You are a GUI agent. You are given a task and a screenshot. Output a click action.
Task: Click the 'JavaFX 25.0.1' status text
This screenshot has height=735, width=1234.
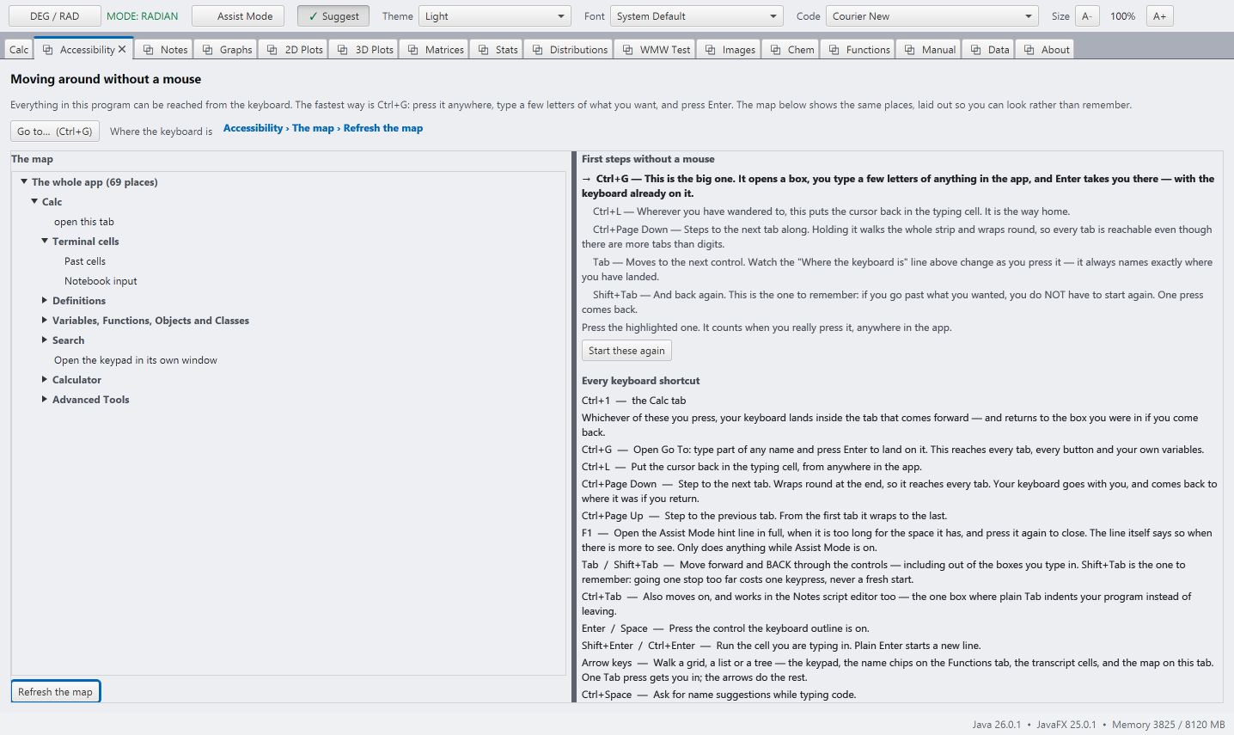click(x=1066, y=725)
